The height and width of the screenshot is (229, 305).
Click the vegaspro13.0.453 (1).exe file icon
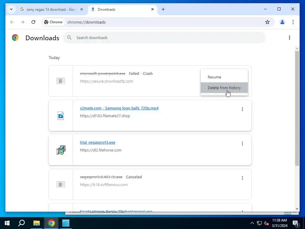pos(61,184)
